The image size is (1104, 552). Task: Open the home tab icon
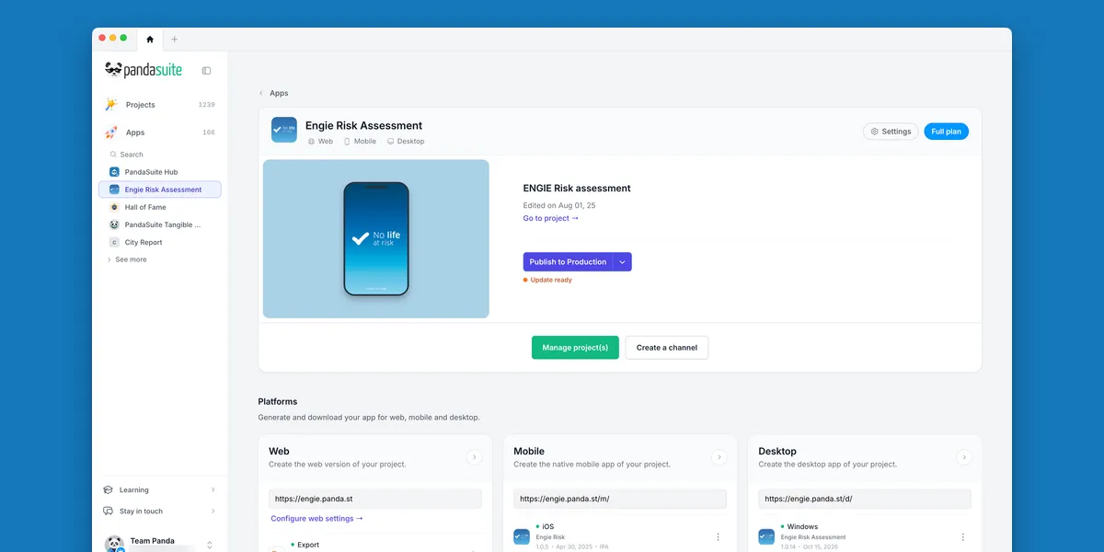[x=150, y=40]
